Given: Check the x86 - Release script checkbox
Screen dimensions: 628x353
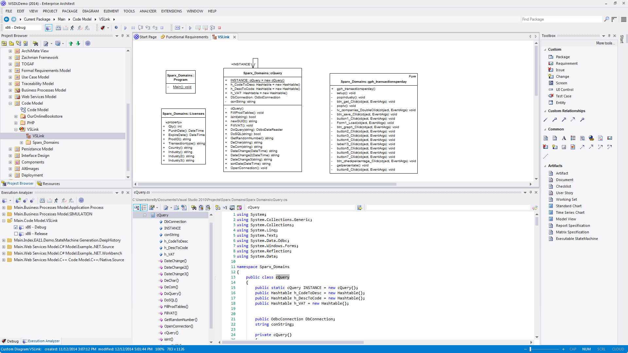Looking at the screenshot, I should click(x=16, y=234).
